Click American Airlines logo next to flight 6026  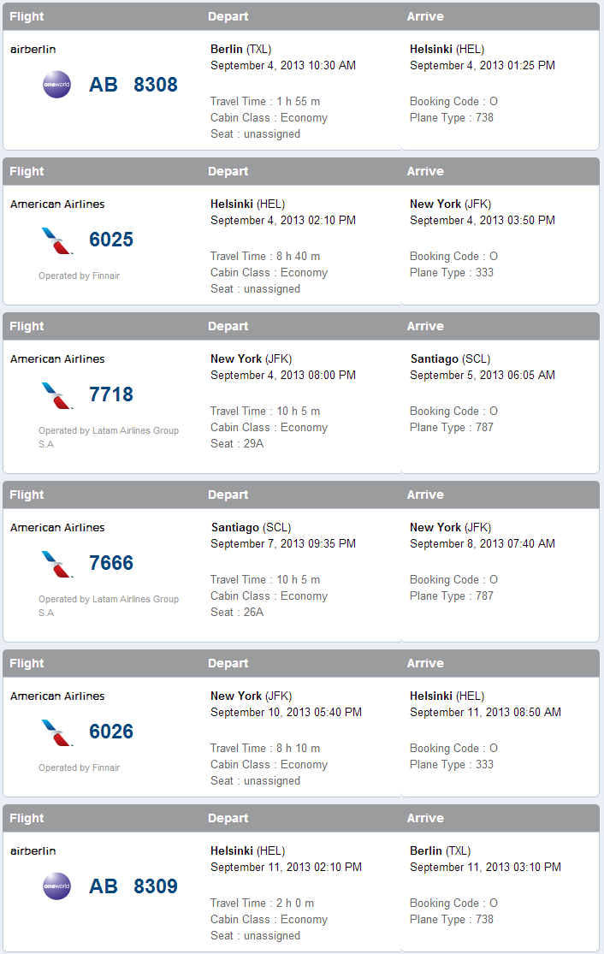(57, 732)
